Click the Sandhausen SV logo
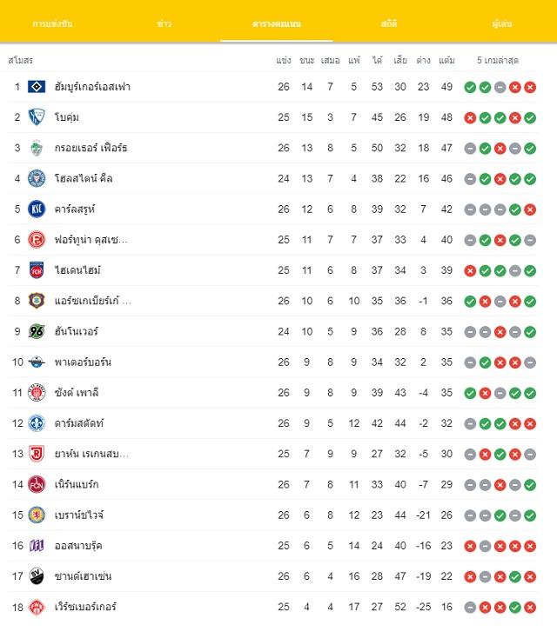The width and height of the screenshot is (557, 638). click(37, 576)
